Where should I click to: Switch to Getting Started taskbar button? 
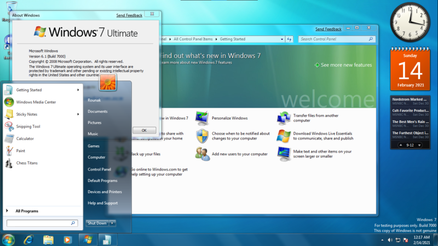pyautogui.click(x=107, y=240)
